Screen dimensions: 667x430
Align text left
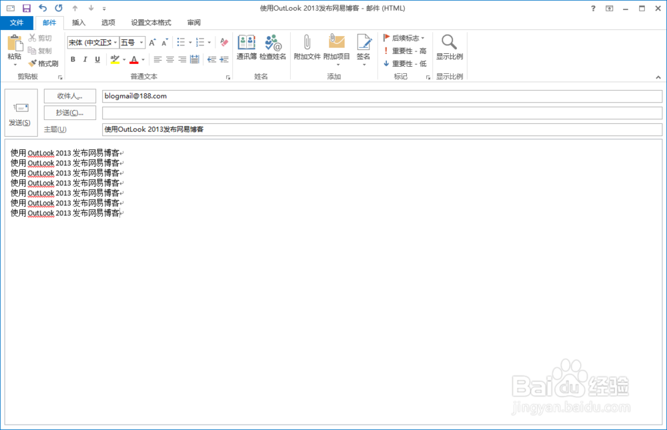pos(158,59)
